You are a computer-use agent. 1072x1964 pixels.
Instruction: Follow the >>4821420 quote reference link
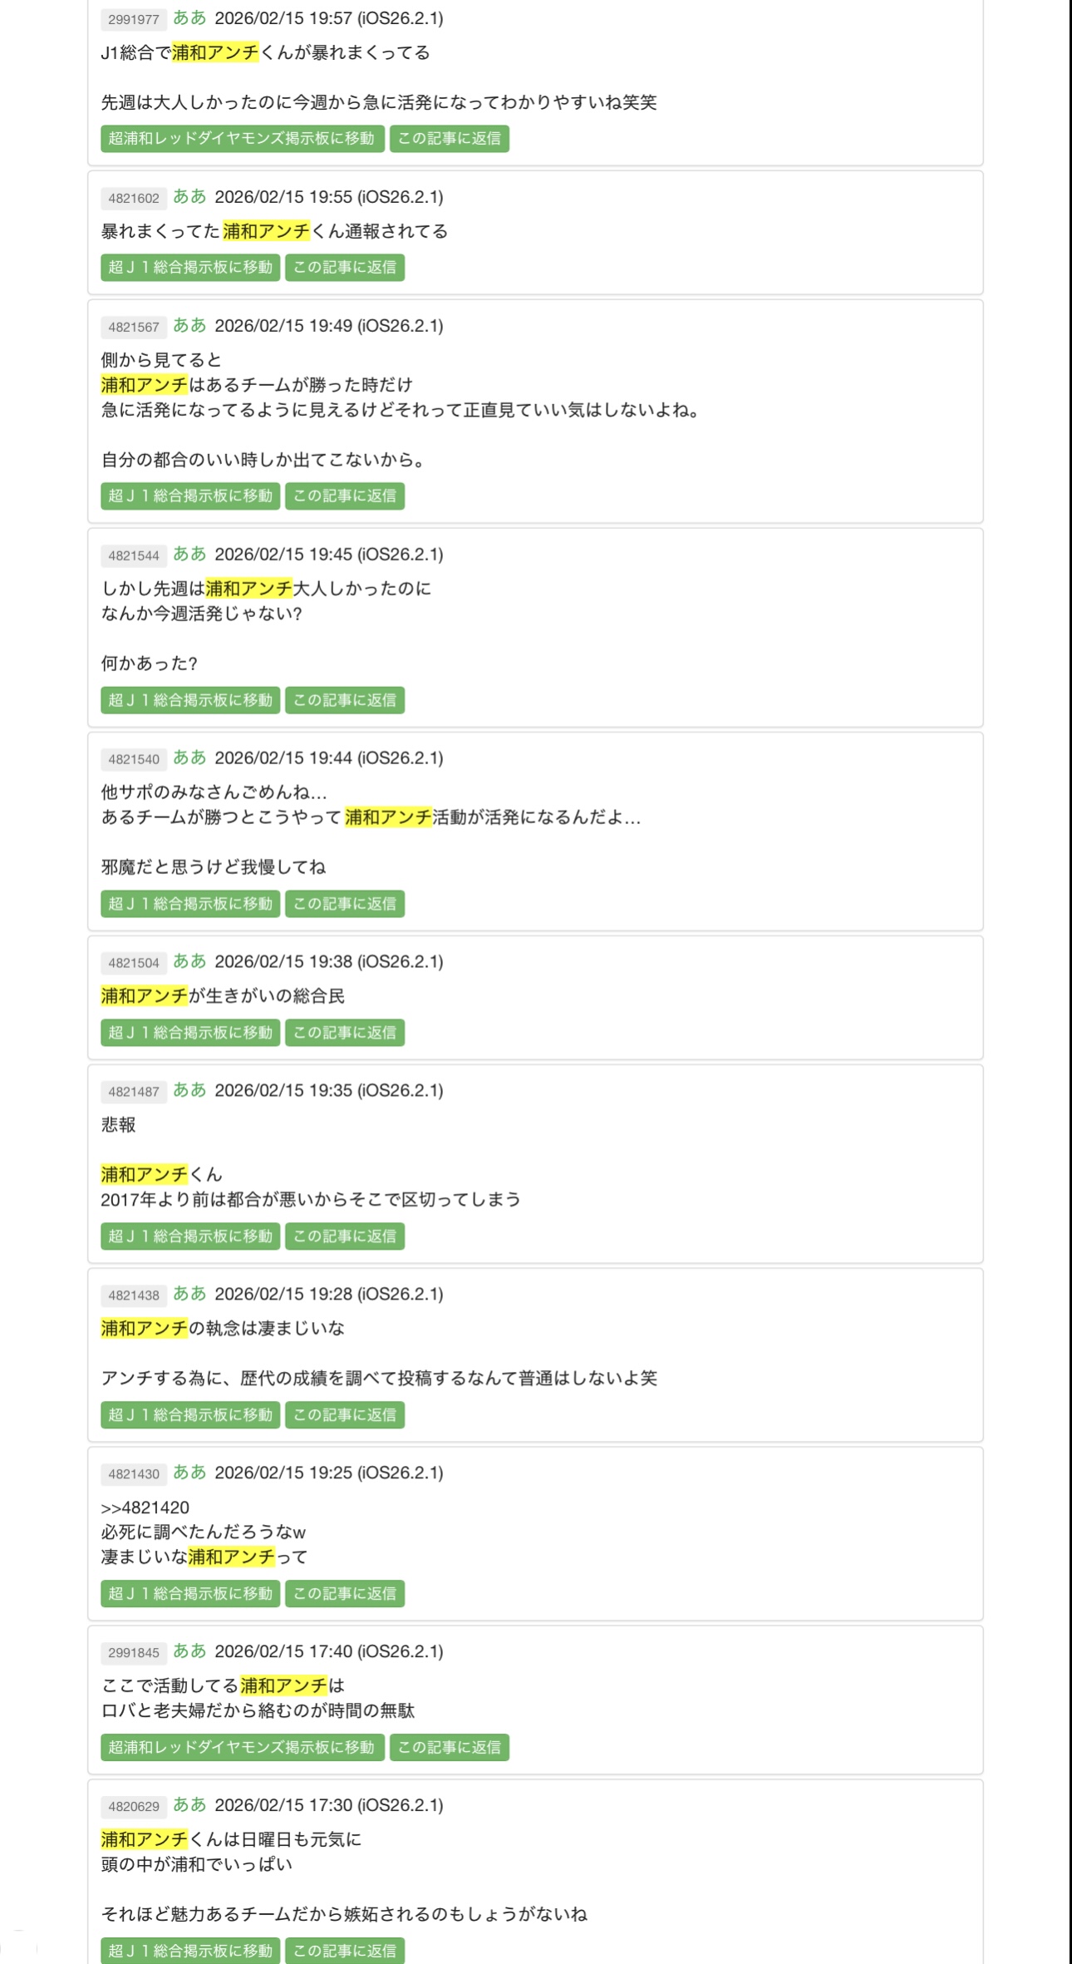[x=145, y=1508]
